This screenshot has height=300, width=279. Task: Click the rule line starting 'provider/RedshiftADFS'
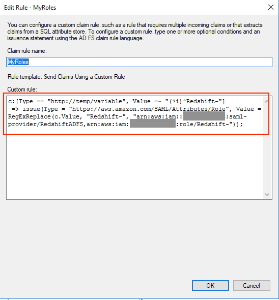(126, 124)
